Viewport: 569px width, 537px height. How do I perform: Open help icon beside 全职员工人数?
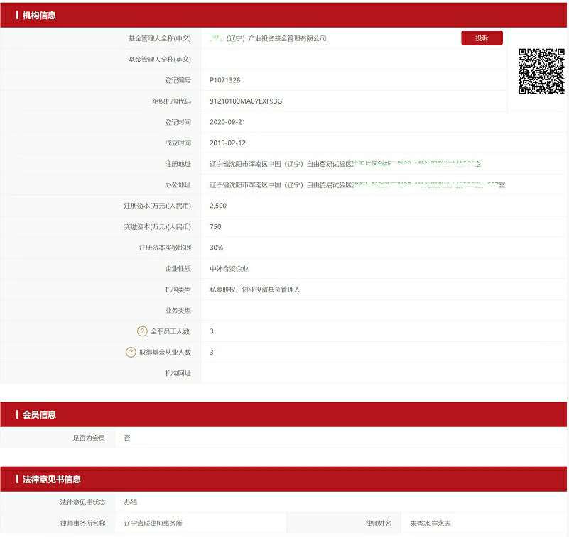click(x=142, y=331)
